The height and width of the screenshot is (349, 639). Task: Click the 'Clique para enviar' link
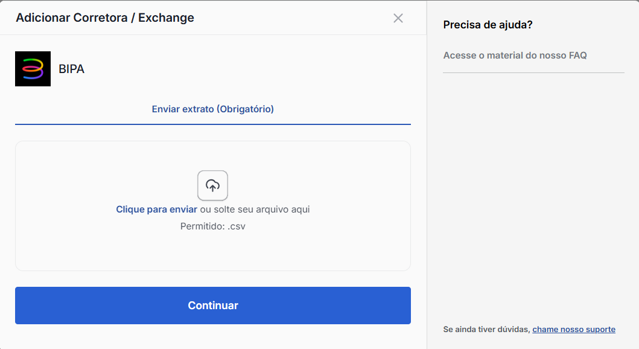156,210
